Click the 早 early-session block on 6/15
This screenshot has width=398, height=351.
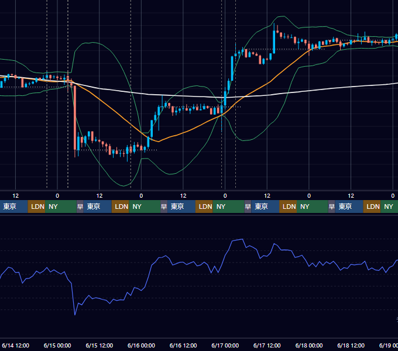(x=80, y=207)
